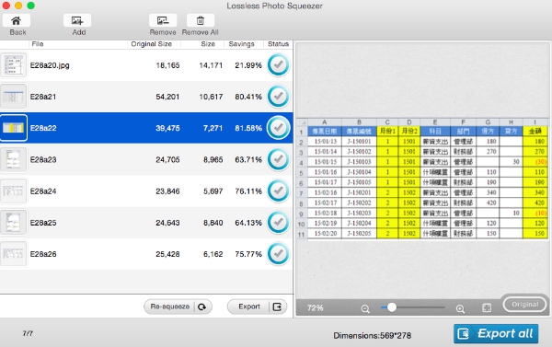
Task: Click the Dimensions:569*278 label
Action: click(372, 335)
